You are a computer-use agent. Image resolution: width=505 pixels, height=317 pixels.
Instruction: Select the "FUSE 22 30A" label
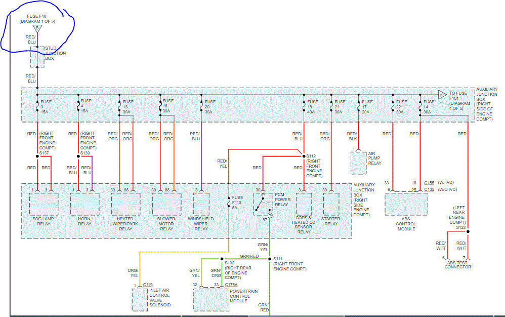401,107
